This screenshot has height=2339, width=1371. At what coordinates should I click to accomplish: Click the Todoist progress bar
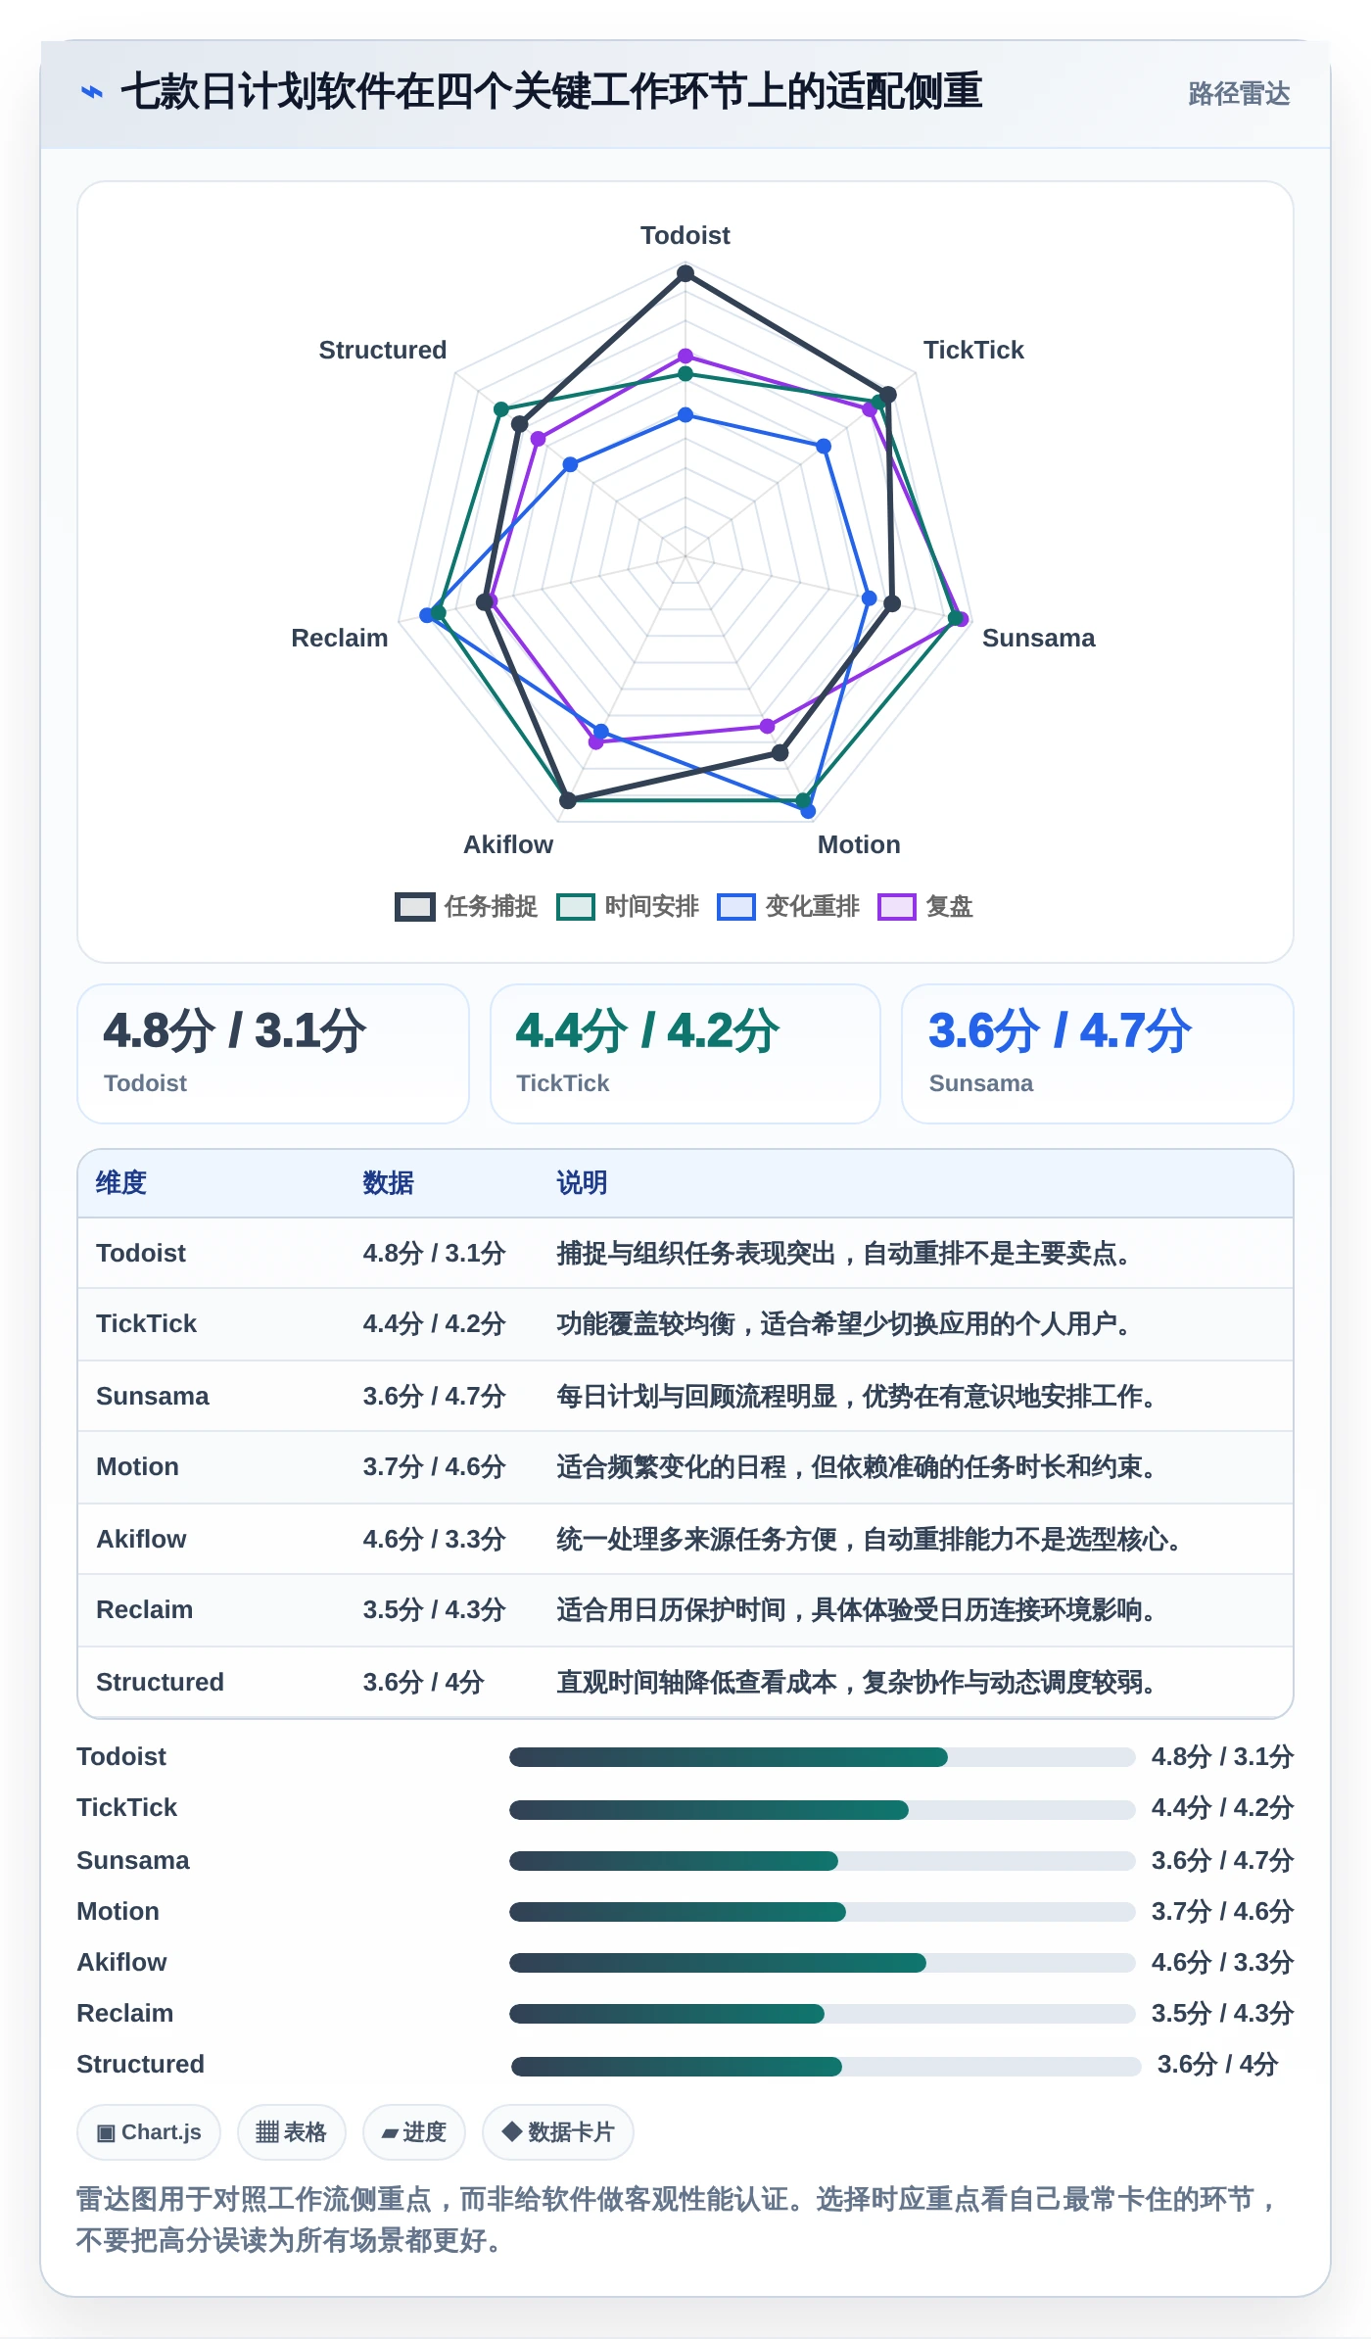point(823,1757)
